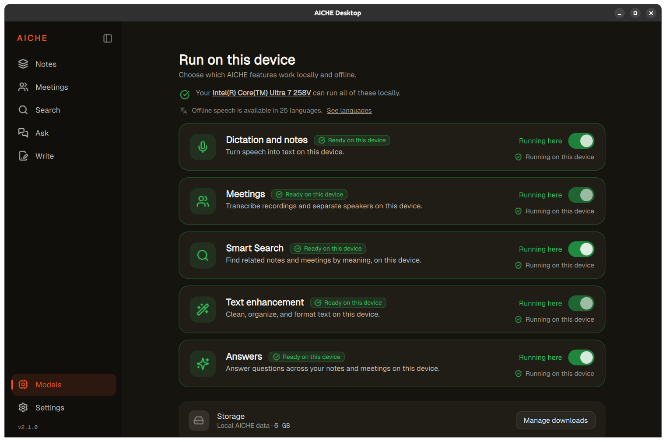Screen dimensions: 666x442
Task: Click the Run on this device heading
Action: point(237,60)
